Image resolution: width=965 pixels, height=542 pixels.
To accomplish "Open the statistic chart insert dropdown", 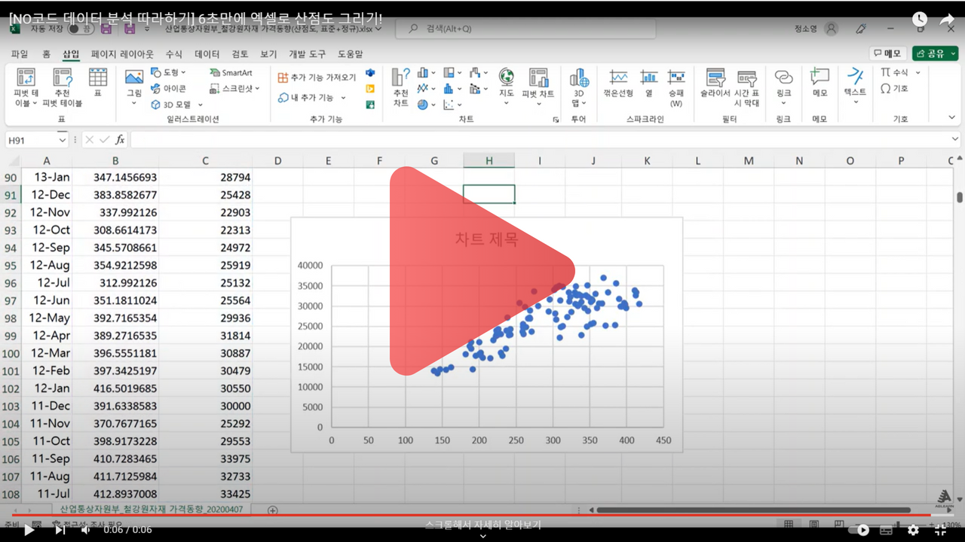I will pyautogui.click(x=452, y=89).
